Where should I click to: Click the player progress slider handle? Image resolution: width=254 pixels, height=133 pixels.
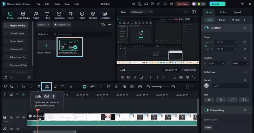[124, 70]
